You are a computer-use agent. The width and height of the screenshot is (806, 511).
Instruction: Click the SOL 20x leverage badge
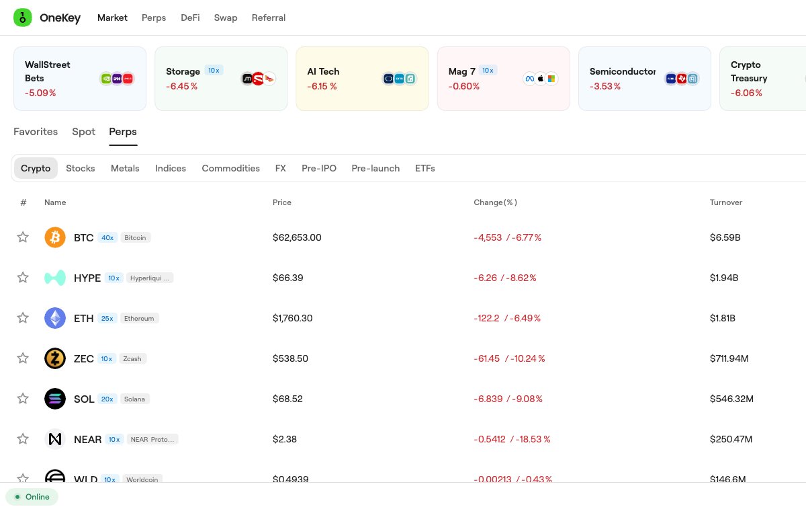tap(107, 399)
